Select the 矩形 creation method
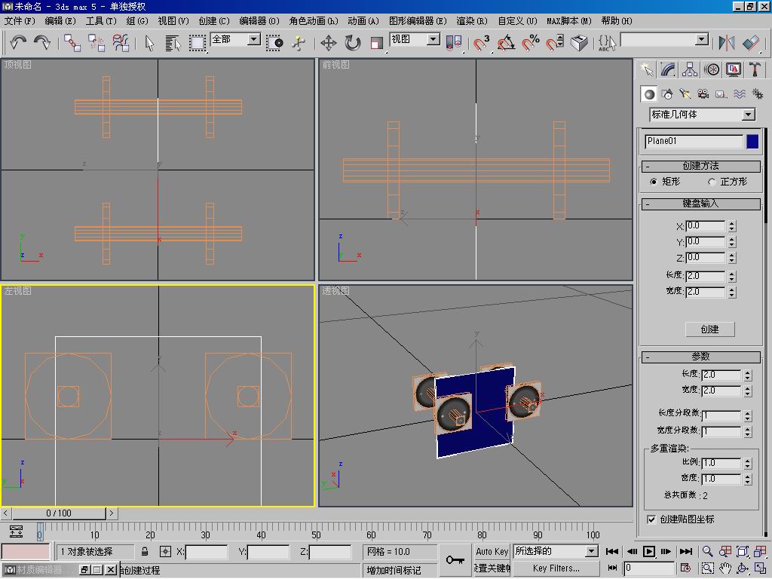772x579 pixels. (653, 182)
